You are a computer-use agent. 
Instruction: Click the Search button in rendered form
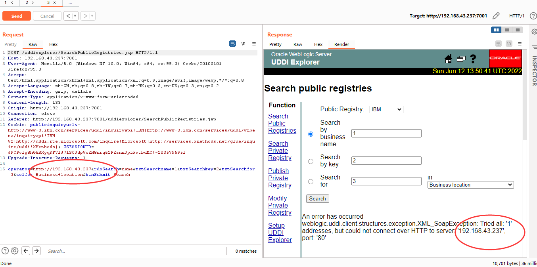(318, 198)
